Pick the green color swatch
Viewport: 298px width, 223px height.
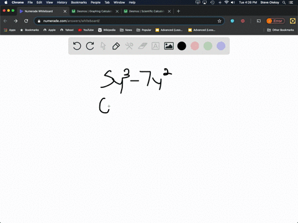point(208,46)
